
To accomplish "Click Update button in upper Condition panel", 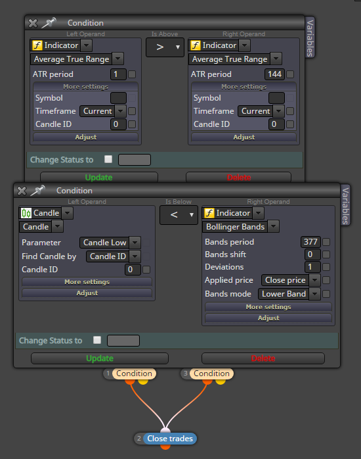I will coord(99,178).
